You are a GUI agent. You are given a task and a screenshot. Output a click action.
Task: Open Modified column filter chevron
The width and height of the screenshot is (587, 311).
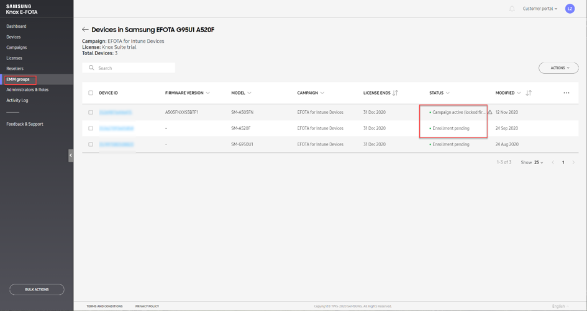click(x=519, y=93)
